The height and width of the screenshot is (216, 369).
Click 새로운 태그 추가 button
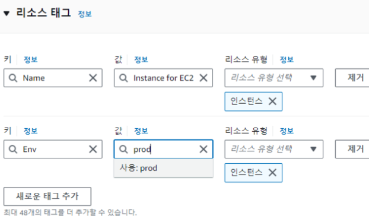click(x=47, y=196)
